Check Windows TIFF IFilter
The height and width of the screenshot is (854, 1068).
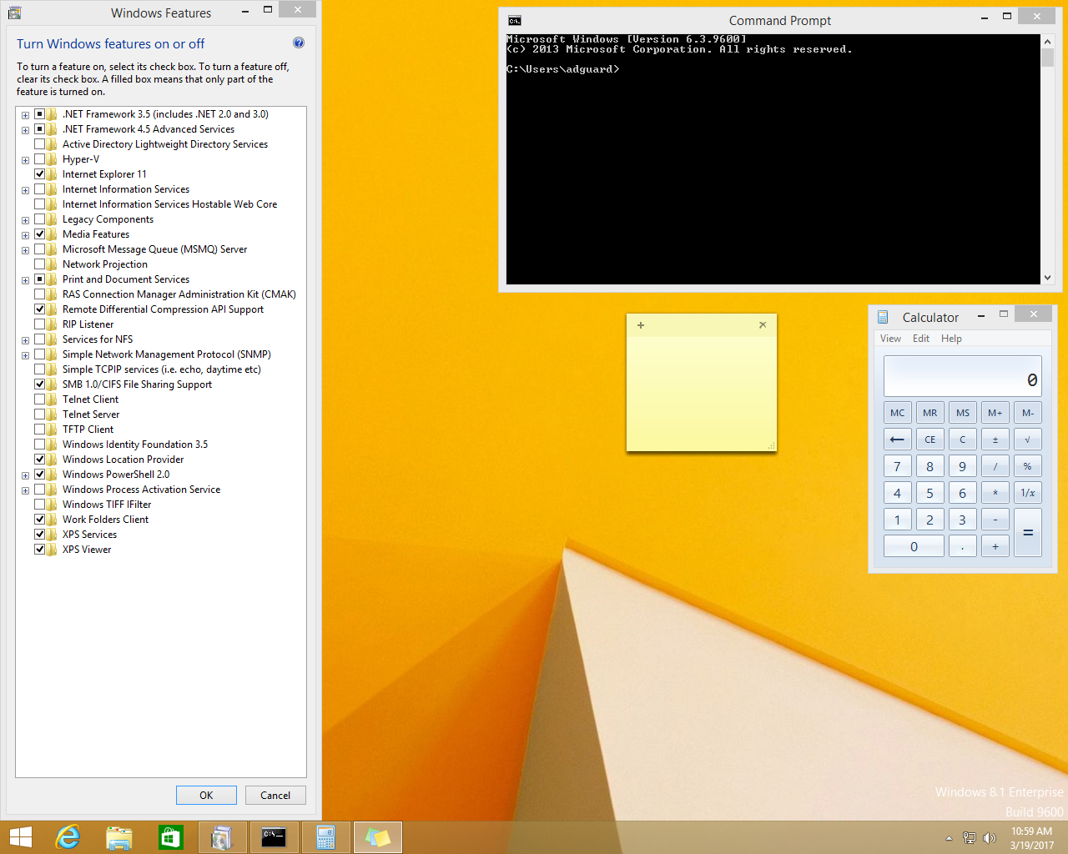click(39, 505)
